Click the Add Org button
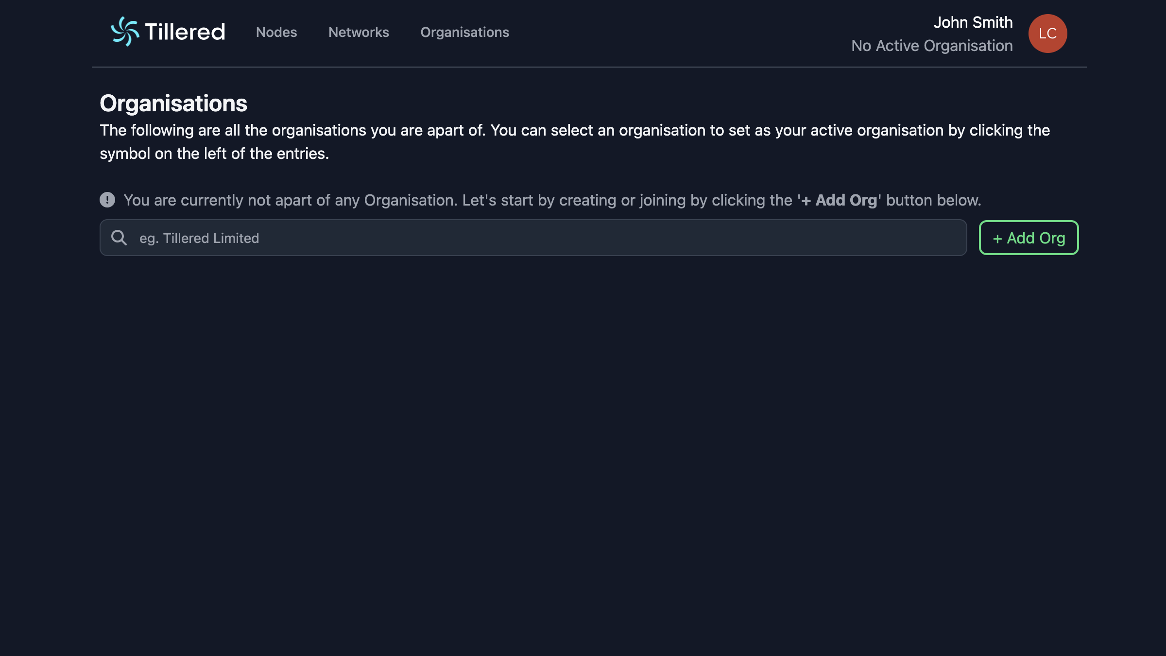This screenshot has width=1166, height=656. (1029, 238)
